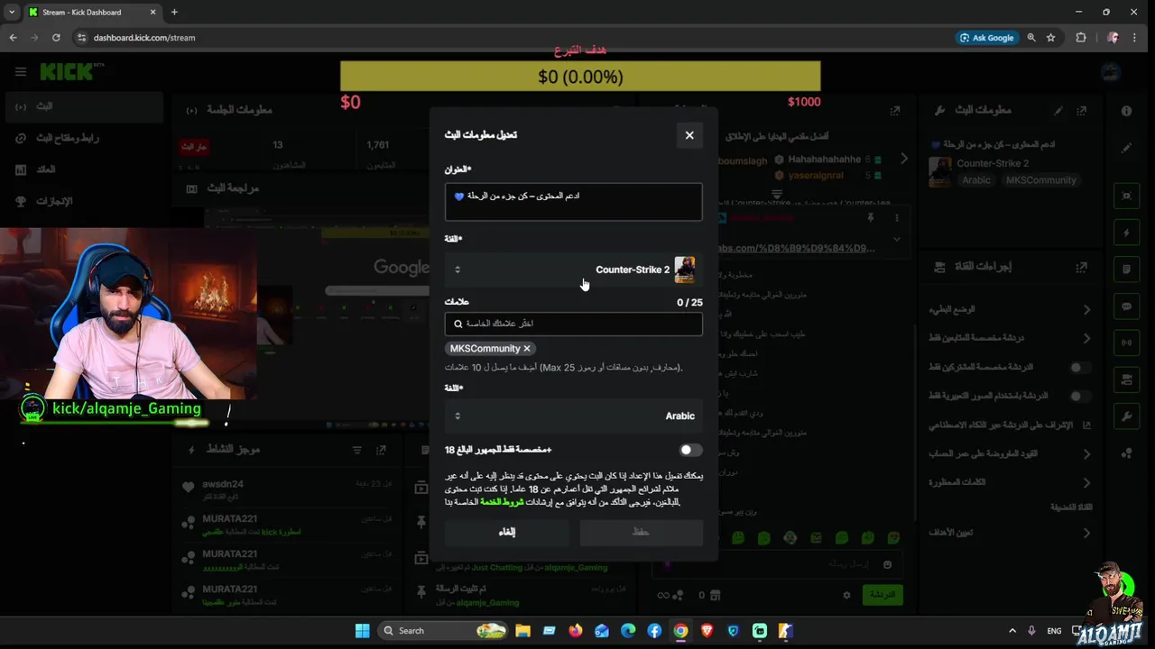Viewport: 1155px width, 649px height.
Task: Click the pin icon on pinned chat message
Action: 871,218
